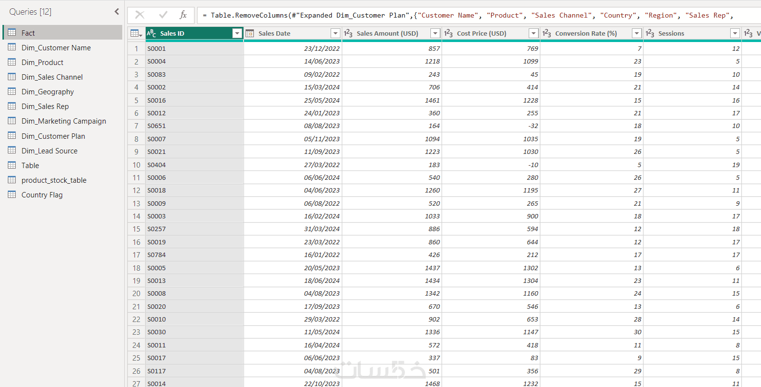Viewport: 761px width, 387px height.
Task: Select the Fact query
Action: tap(63, 33)
